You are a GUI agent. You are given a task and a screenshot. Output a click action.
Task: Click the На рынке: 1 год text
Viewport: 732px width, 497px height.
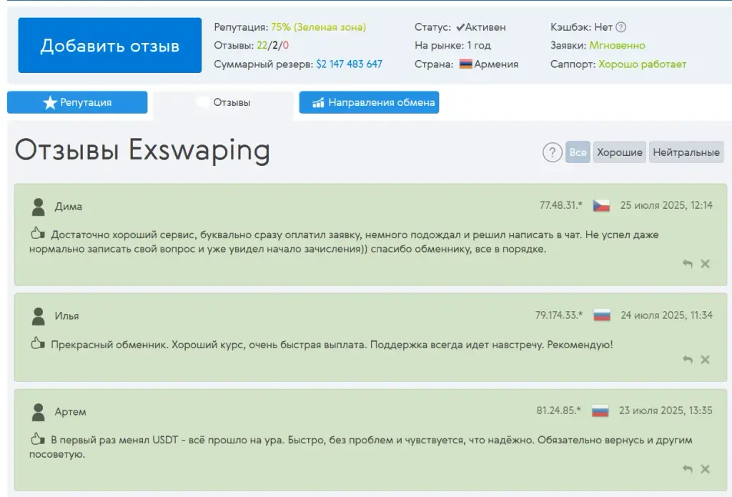coord(452,45)
